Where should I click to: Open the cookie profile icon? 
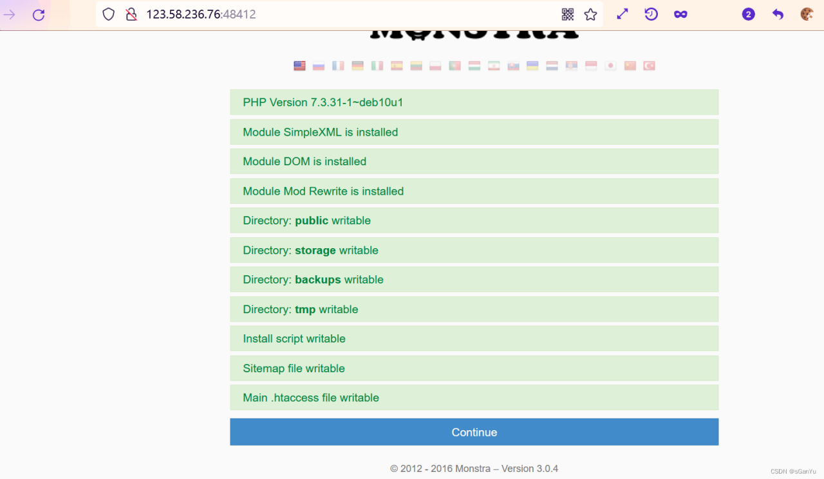point(807,13)
